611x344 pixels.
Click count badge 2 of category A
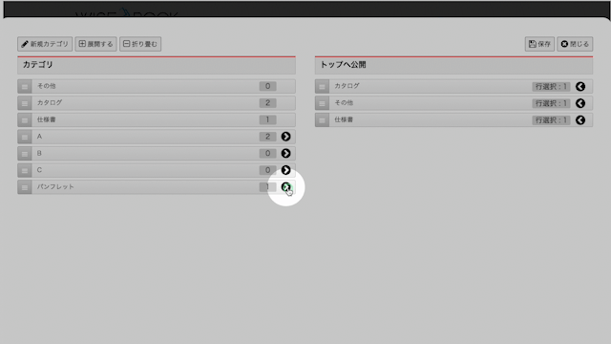267,137
